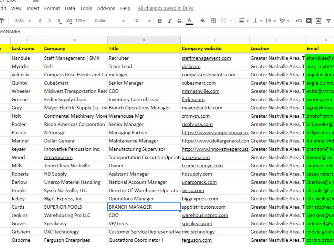
Task: Click the Paint format tool
Action: pyautogui.click(x=3, y=21)
